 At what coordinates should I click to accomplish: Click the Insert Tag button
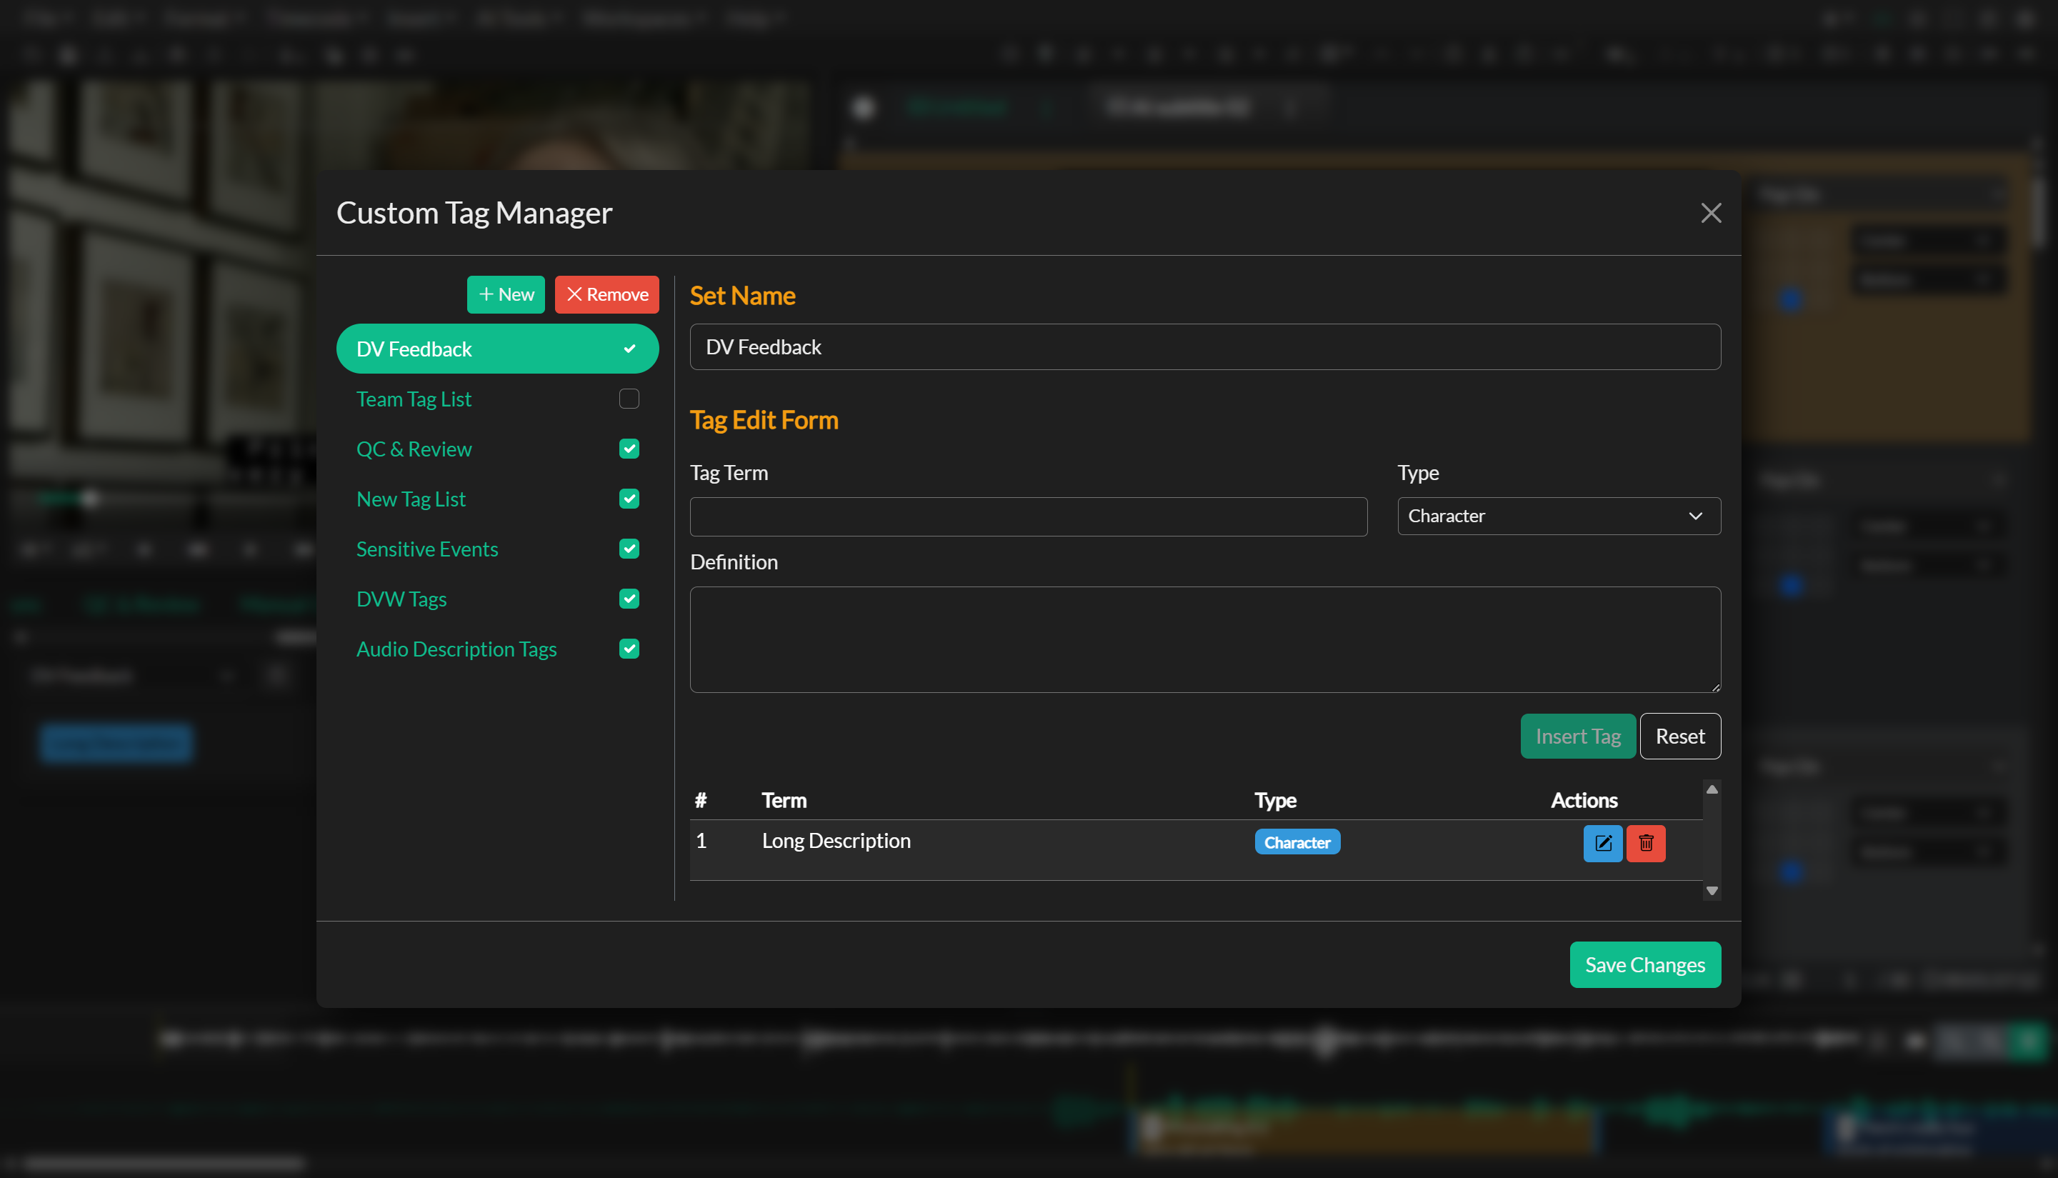tap(1577, 737)
